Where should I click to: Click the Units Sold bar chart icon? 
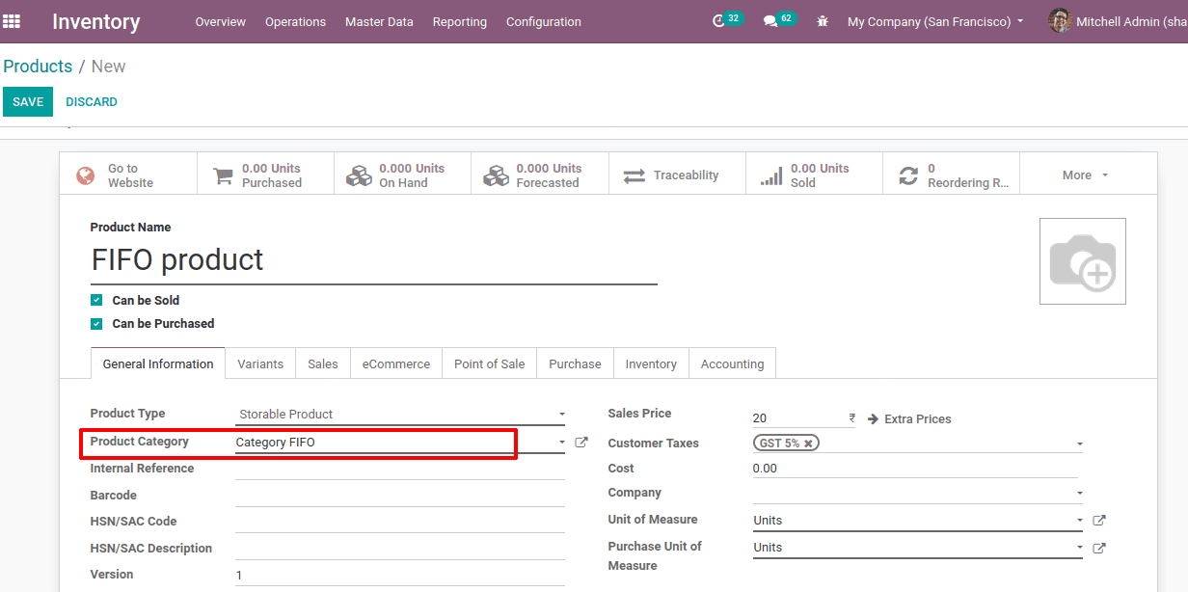pos(771,175)
